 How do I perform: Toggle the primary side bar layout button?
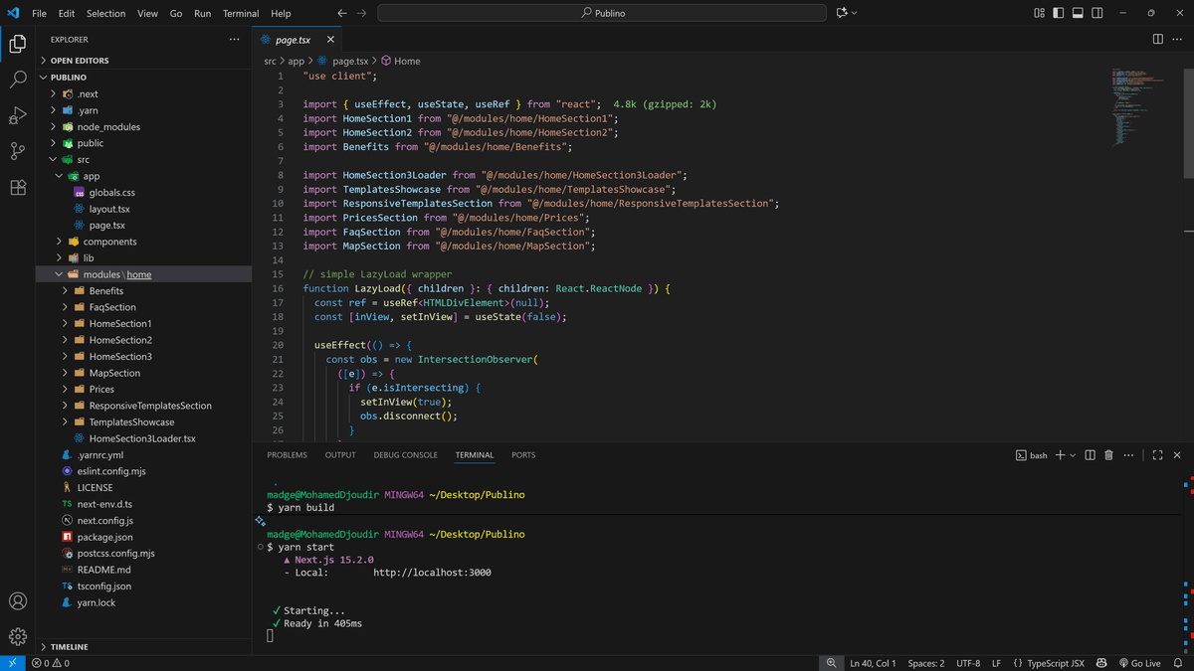(1059, 13)
